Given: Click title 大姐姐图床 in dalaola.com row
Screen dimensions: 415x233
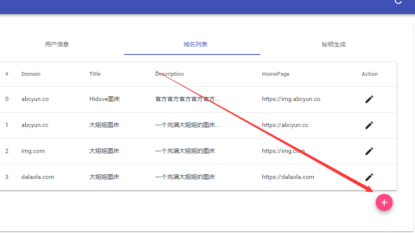Looking at the screenshot, I should click(x=104, y=177).
